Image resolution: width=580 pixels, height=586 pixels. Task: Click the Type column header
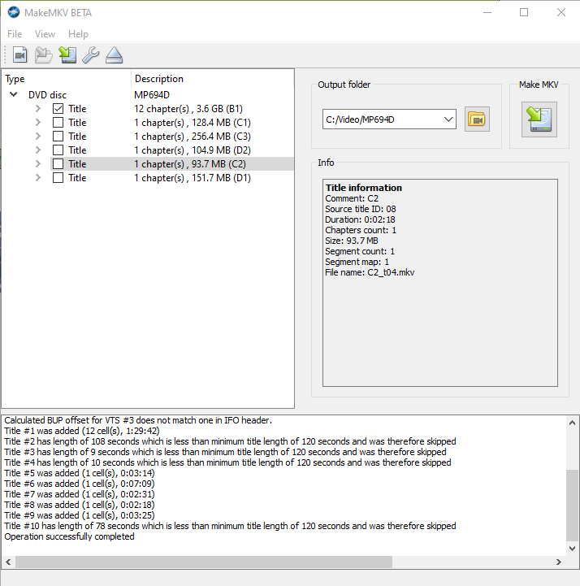[x=67, y=79]
